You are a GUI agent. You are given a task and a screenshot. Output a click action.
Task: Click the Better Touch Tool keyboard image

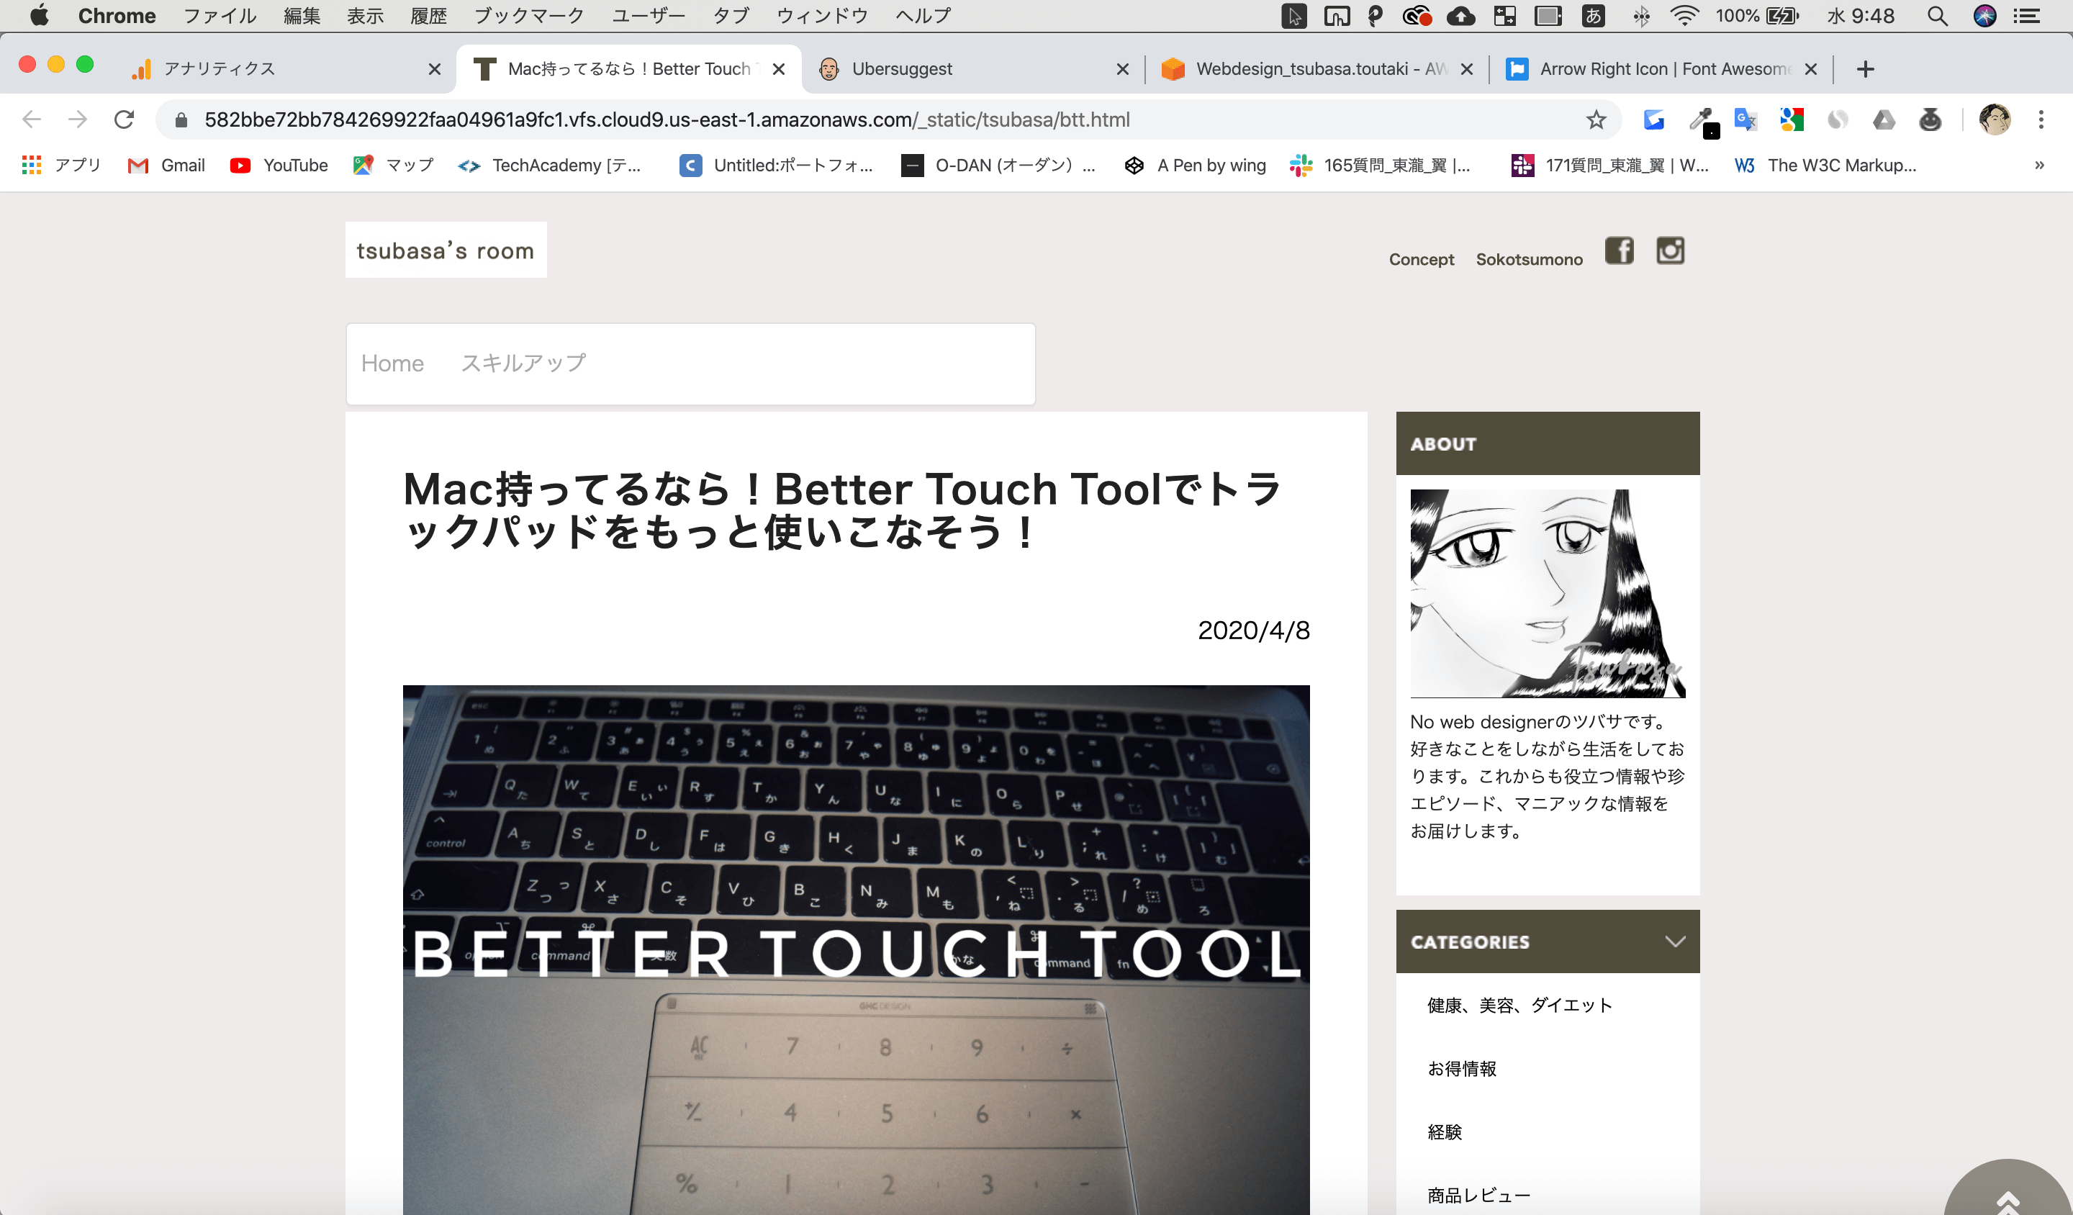click(x=856, y=950)
